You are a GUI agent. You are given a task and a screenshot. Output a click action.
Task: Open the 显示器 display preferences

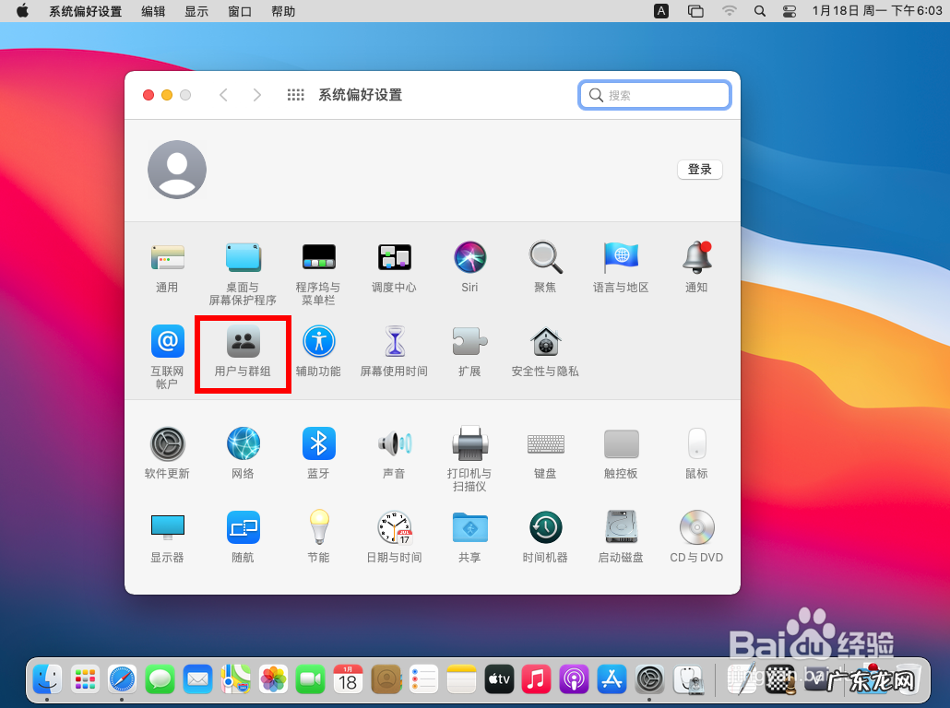tap(167, 527)
